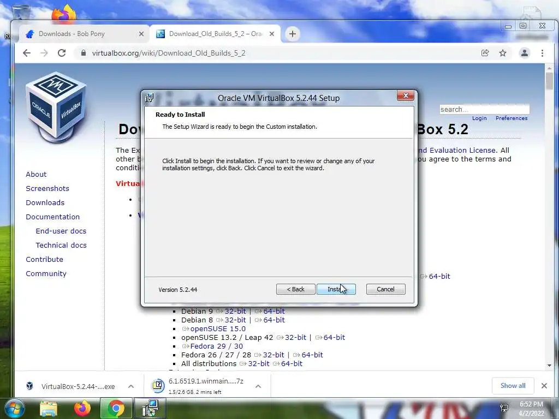Download All distributions 64-bit build

[292, 363]
